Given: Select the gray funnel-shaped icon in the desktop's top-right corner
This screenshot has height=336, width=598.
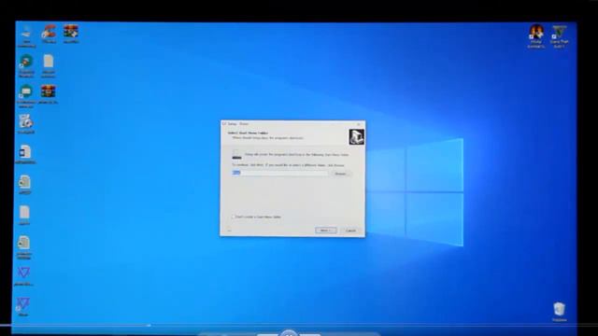Looking at the screenshot, I should click(559, 36).
